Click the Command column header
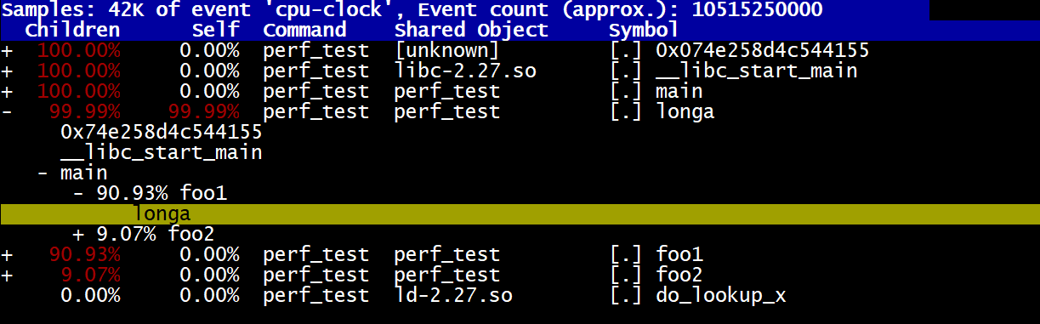 pos(304,30)
